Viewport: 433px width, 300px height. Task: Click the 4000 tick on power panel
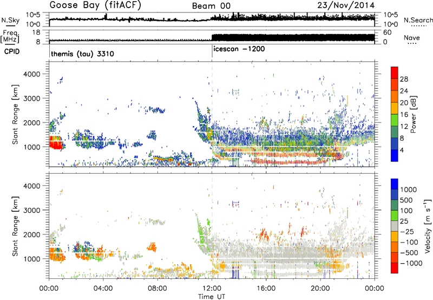pos(32,74)
